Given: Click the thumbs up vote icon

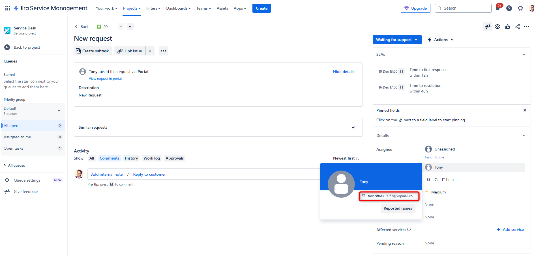Looking at the screenshot, I should (x=508, y=27).
